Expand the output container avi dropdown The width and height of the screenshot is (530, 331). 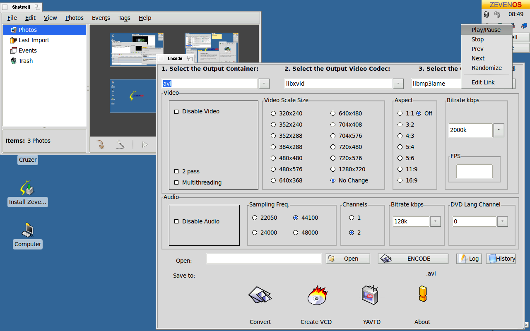[x=264, y=84]
